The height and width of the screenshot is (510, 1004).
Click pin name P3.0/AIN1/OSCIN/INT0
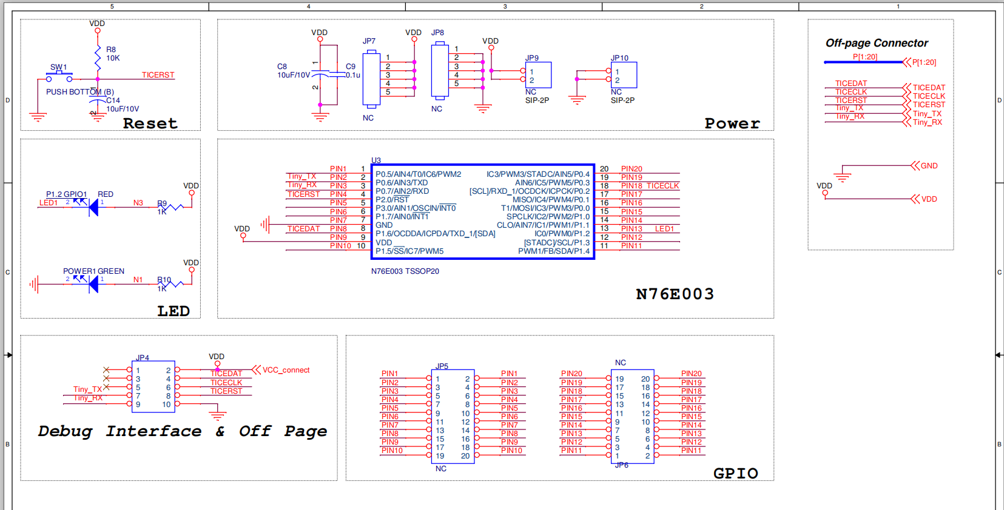click(x=416, y=208)
